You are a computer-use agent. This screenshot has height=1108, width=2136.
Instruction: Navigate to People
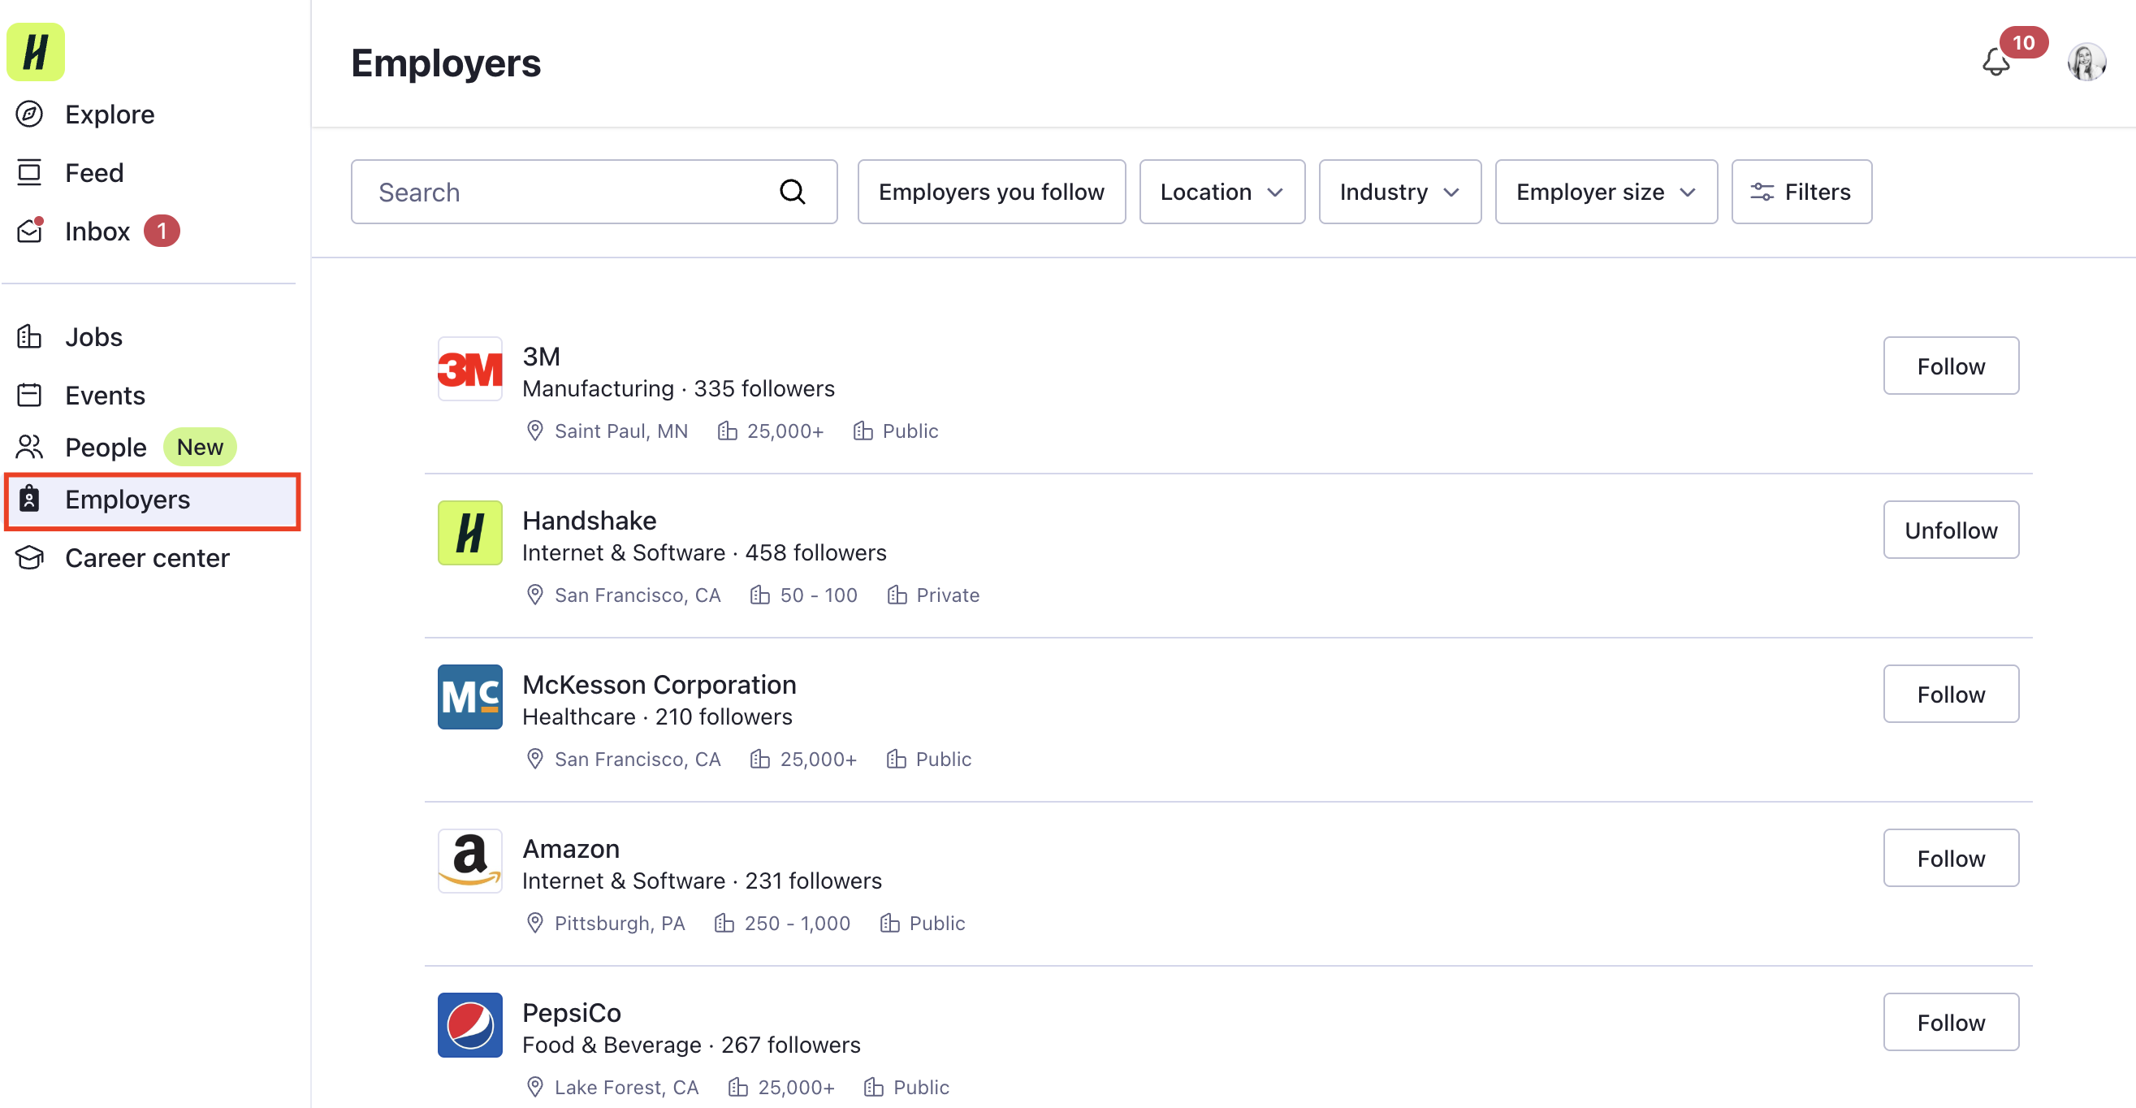[x=106, y=447]
